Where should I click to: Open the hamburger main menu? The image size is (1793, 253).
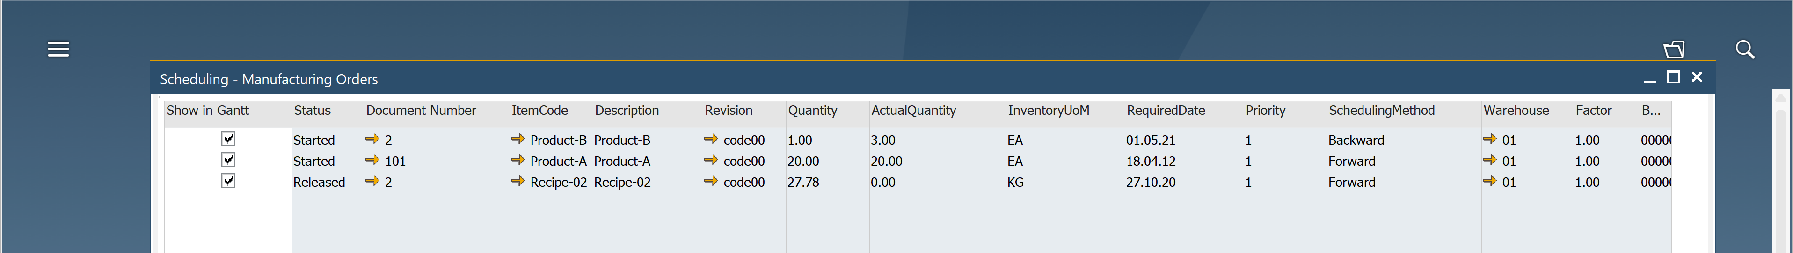(x=58, y=49)
